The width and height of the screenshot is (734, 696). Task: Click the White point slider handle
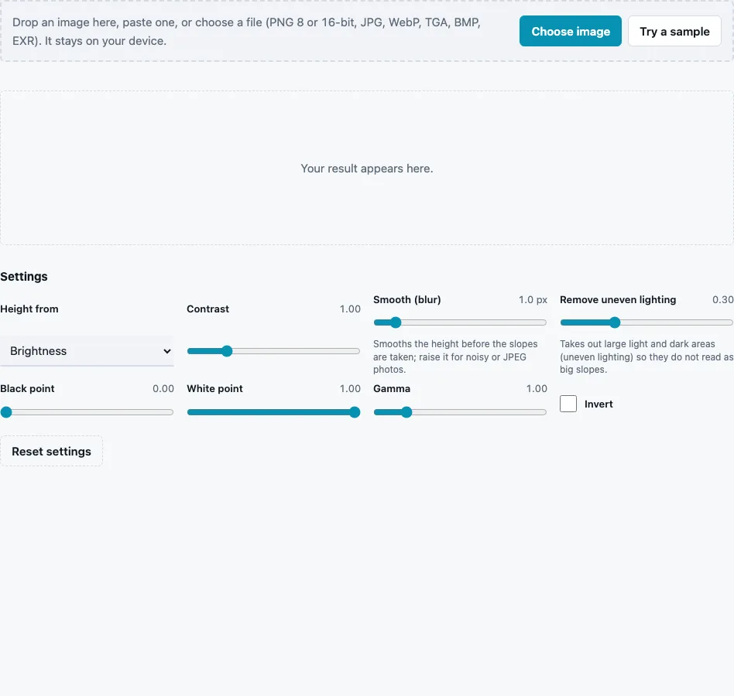(355, 412)
